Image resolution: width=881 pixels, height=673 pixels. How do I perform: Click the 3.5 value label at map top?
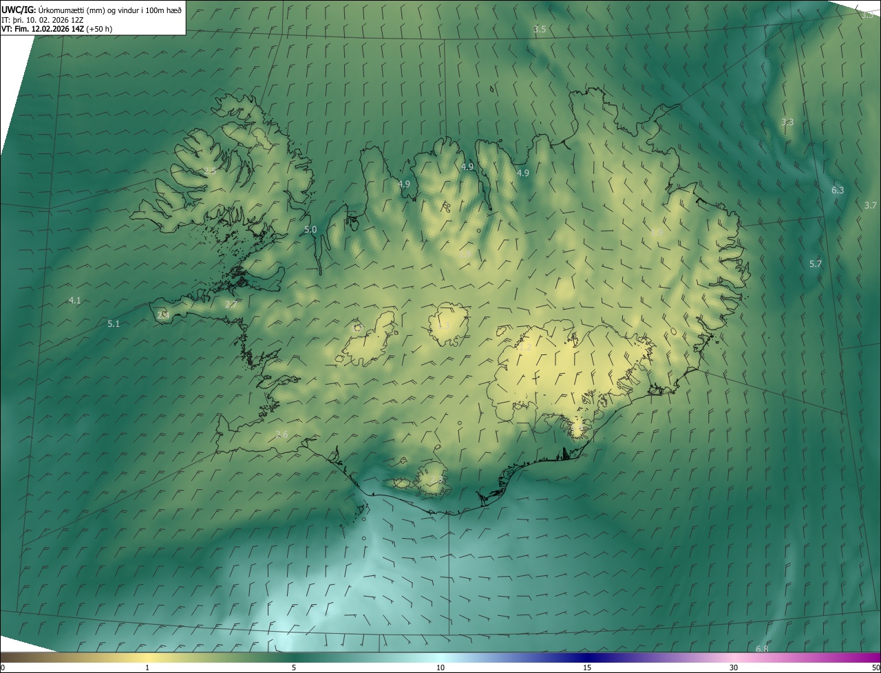click(x=540, y=29)
